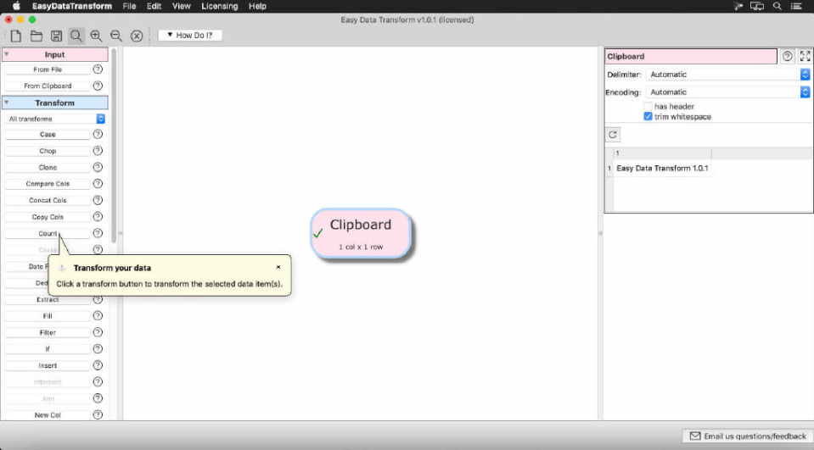Viewport: 814px width, 450px height.
Task: Open help for Fill transform
Action: pyautogui.click(x=98, y=316)
